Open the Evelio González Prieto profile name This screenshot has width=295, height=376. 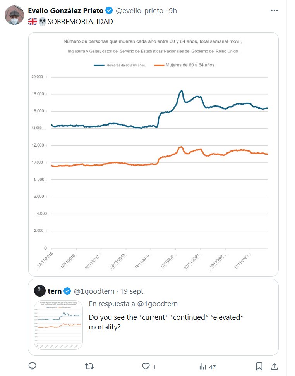click(x=66, y=11)
